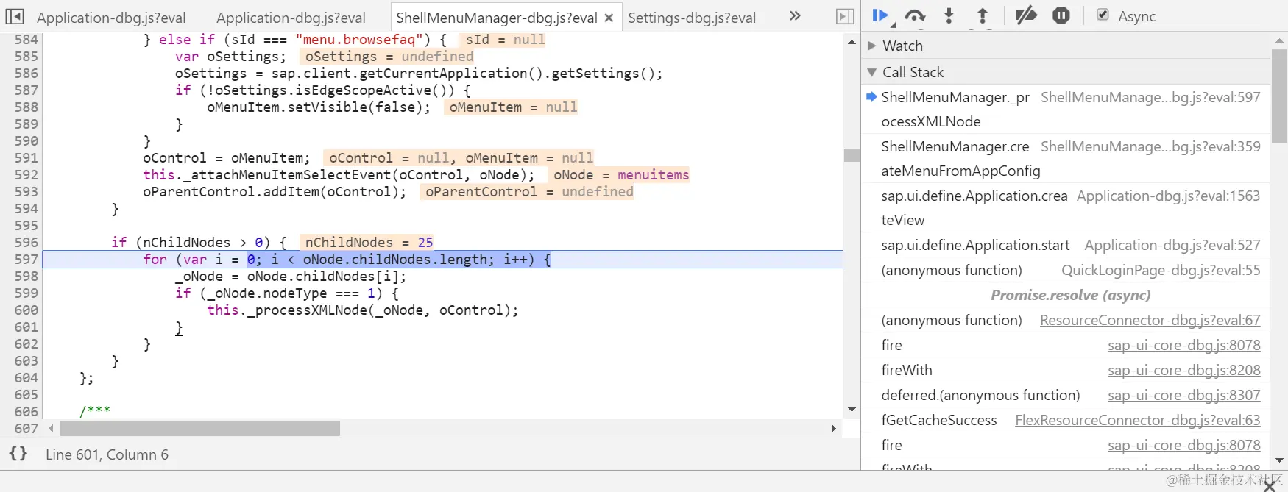Resume script execution

(x=880, y=15)
